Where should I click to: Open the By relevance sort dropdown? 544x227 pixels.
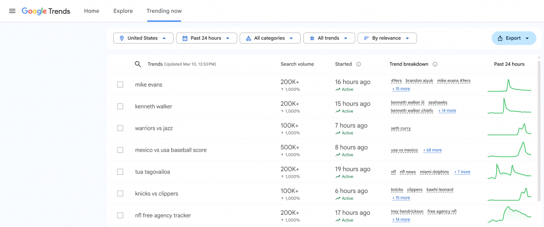coord(387,38)
